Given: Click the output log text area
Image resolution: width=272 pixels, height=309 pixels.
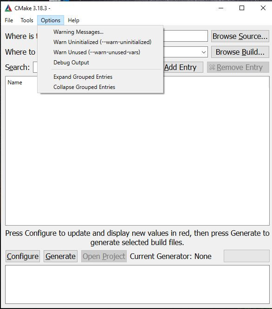Looking at the screenshot, I should click(137, 284).
